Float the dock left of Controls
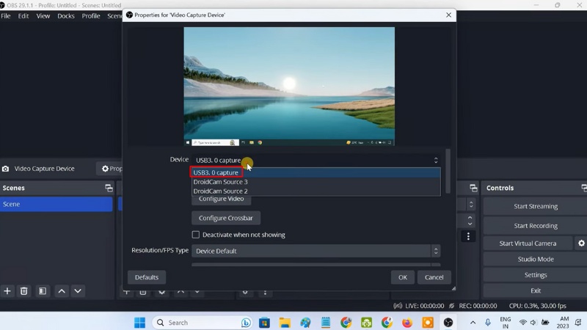Viewport: 587px width, 330px height. point(473,188)
